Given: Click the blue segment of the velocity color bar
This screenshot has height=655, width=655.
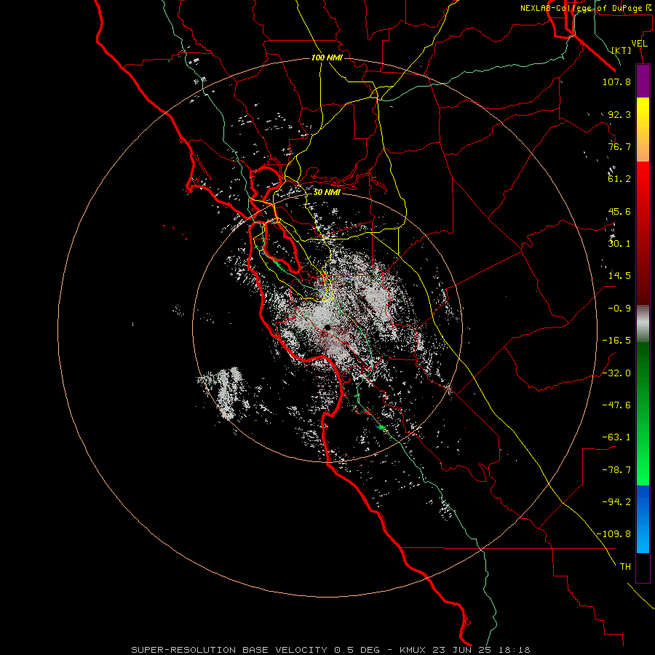Looking at the screenshot, I should pos(643,519).
